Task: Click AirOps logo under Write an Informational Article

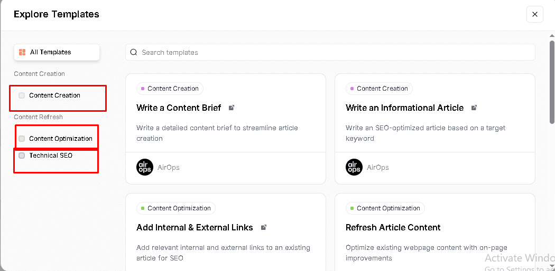Action: 354,167
